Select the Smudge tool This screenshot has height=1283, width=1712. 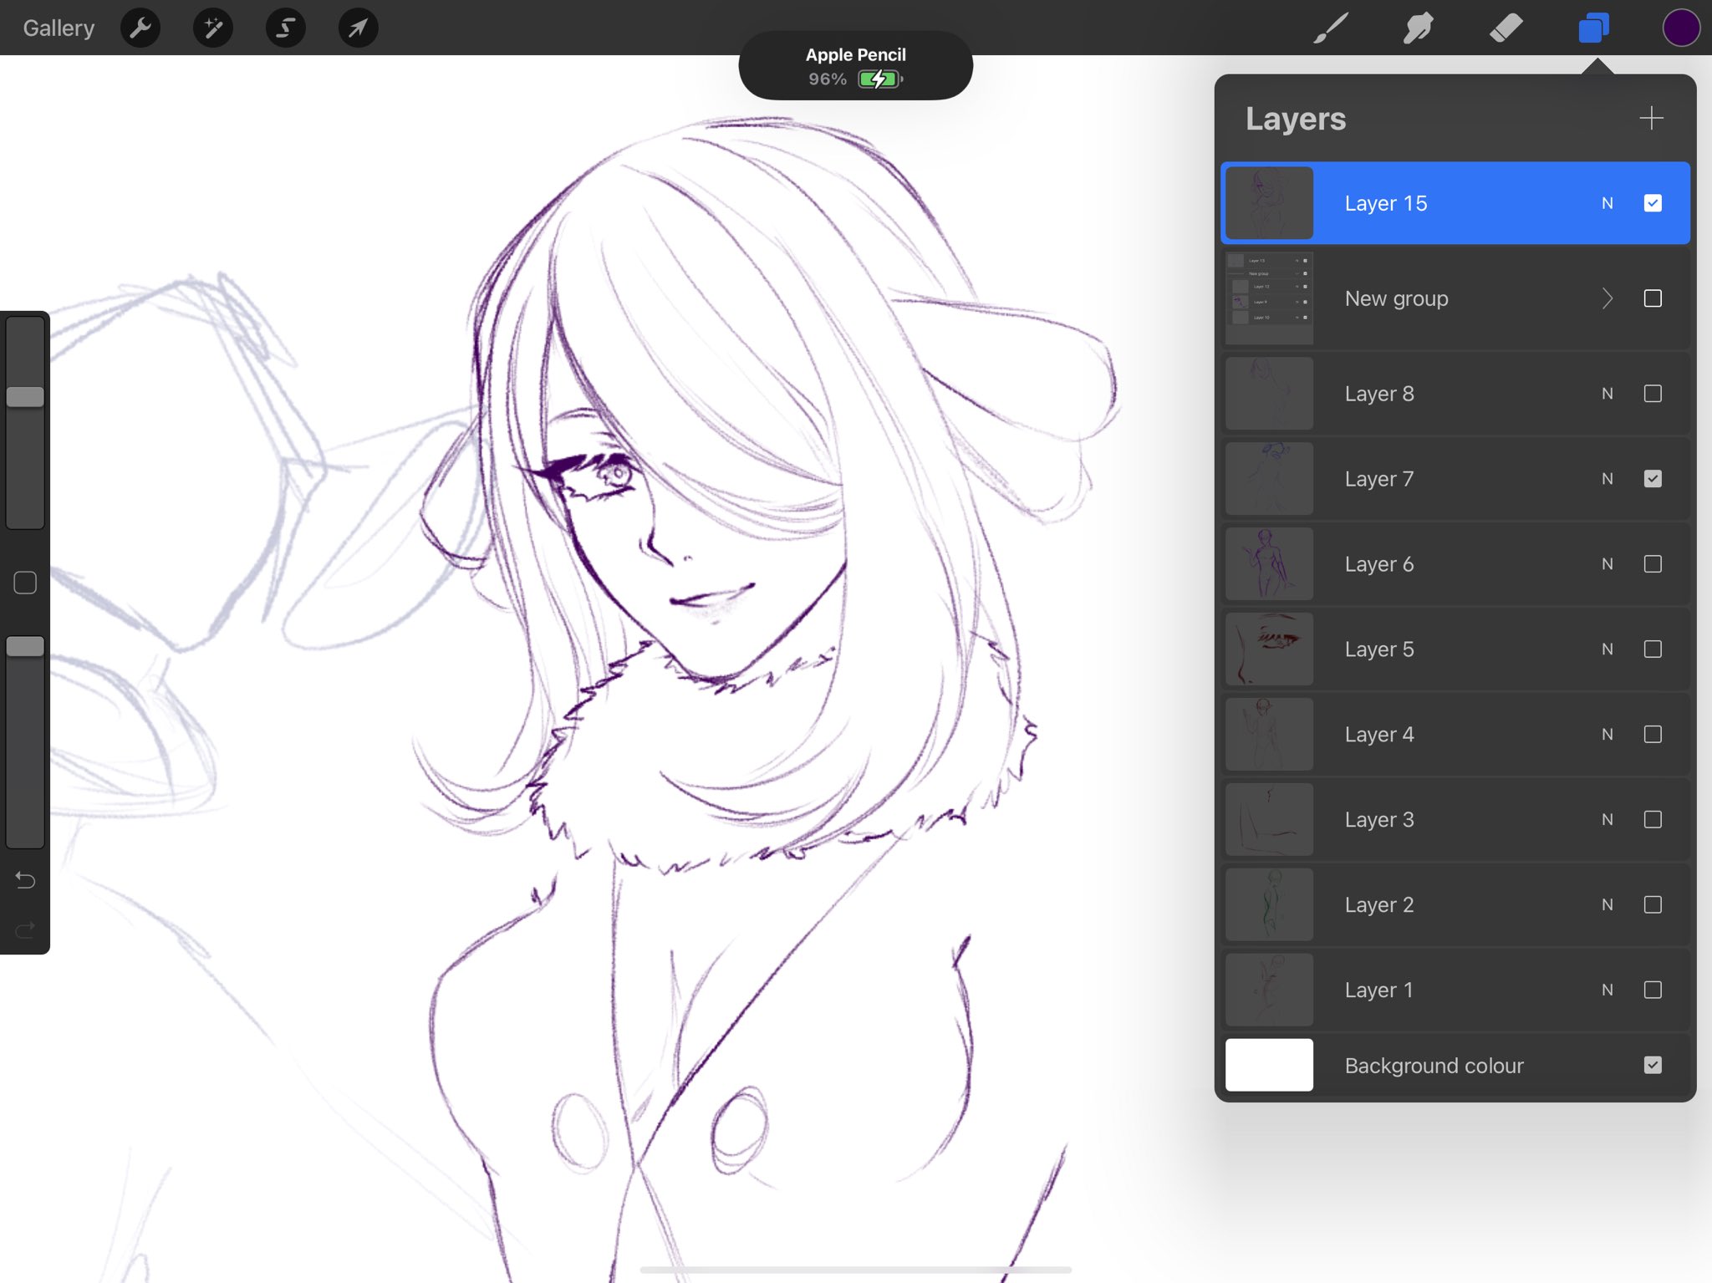(1418, 28)
